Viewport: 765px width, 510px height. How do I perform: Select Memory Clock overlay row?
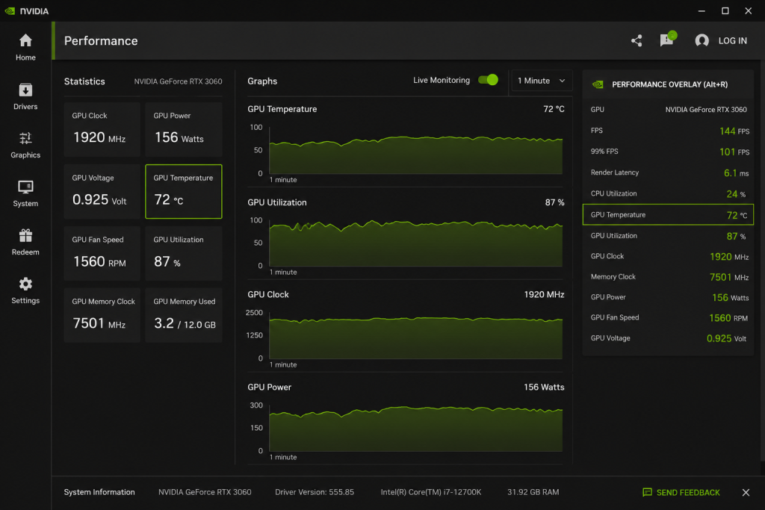coord(668,276)
